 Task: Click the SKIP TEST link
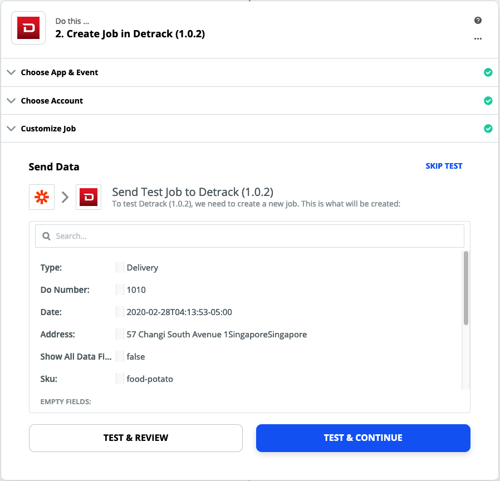pyautogui.click(x=444, y=166)
